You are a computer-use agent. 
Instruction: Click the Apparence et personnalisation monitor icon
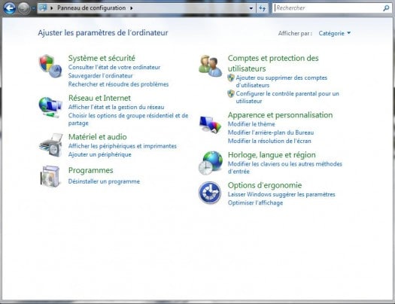[211, 124]
